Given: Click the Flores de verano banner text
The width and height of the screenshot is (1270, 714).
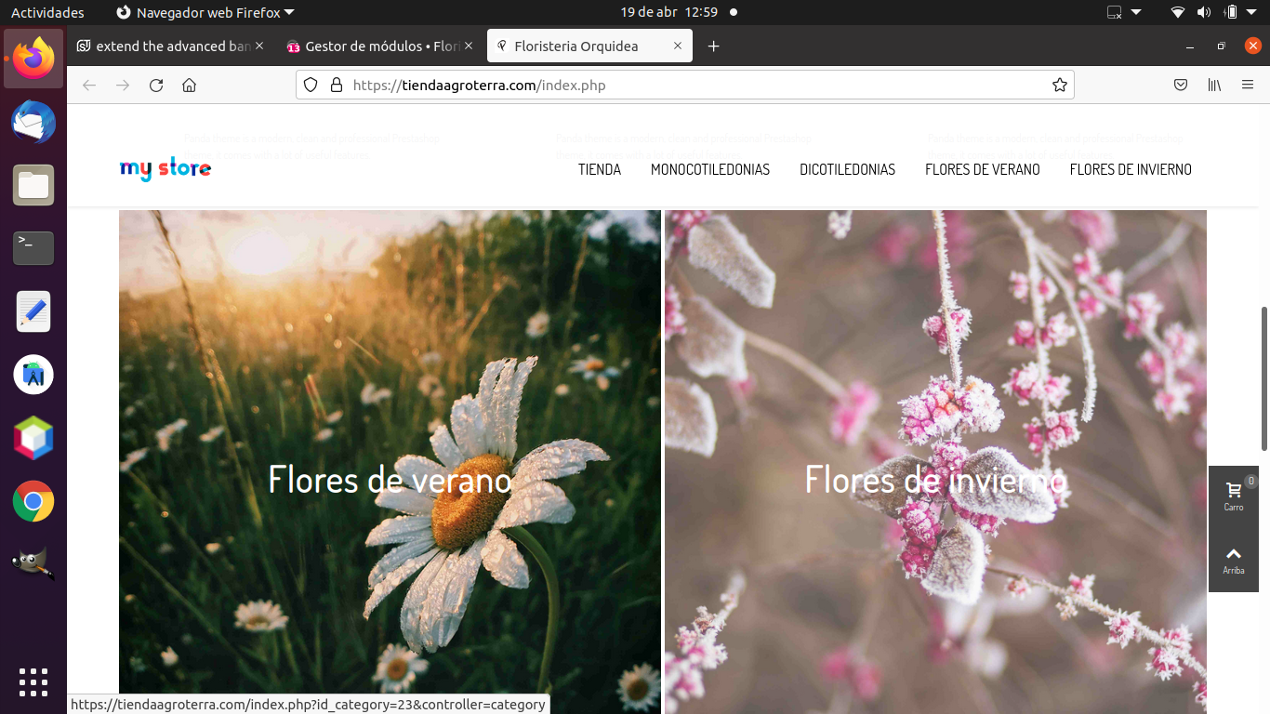Looking at the screenshot, I should (390, 480).
